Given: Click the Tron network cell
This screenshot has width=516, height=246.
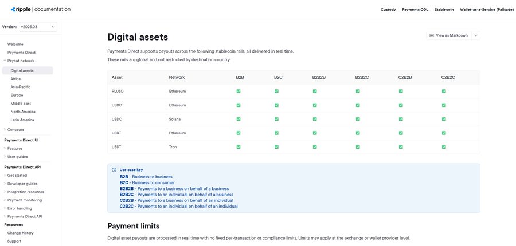Looking at the screenshot, I should [173, 147].
